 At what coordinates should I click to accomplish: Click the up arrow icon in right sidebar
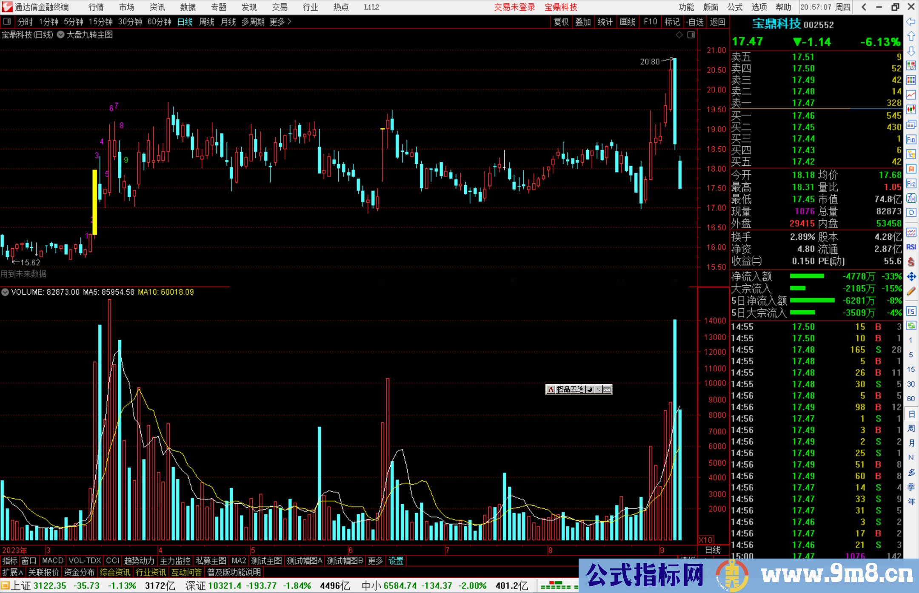910,37
